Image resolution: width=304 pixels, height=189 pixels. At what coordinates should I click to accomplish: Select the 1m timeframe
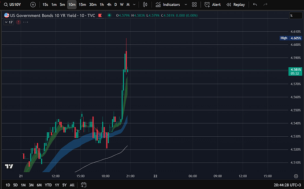(54, 4)
